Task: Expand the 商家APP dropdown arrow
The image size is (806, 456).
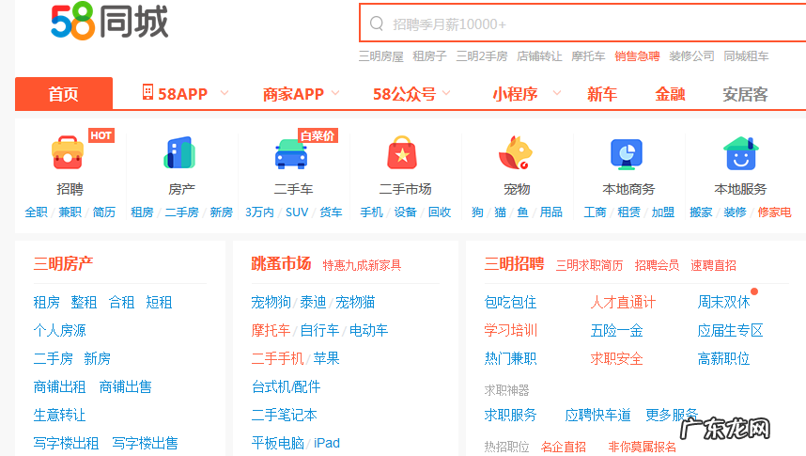Action: (x=335, y=93)
